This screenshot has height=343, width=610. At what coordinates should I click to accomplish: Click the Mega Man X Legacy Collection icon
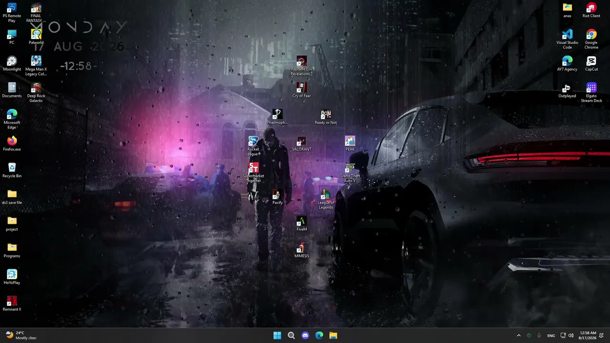(x=36, y=66)
